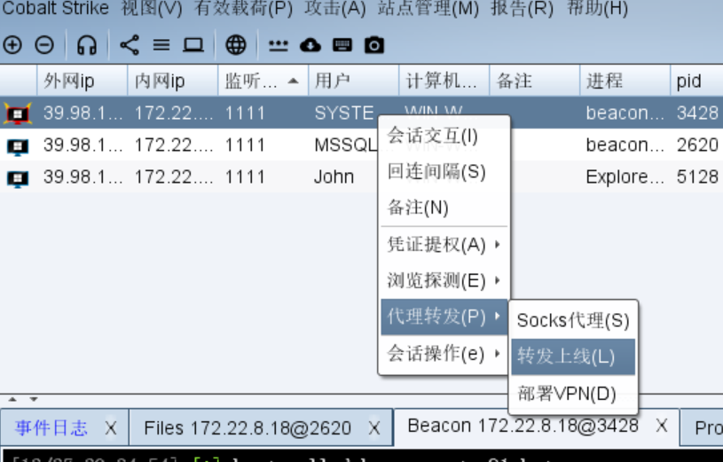This screenshot has height=462, width=723.
Task: Open keystrokes keyboard icon
Action: click(x=342, y=45)
